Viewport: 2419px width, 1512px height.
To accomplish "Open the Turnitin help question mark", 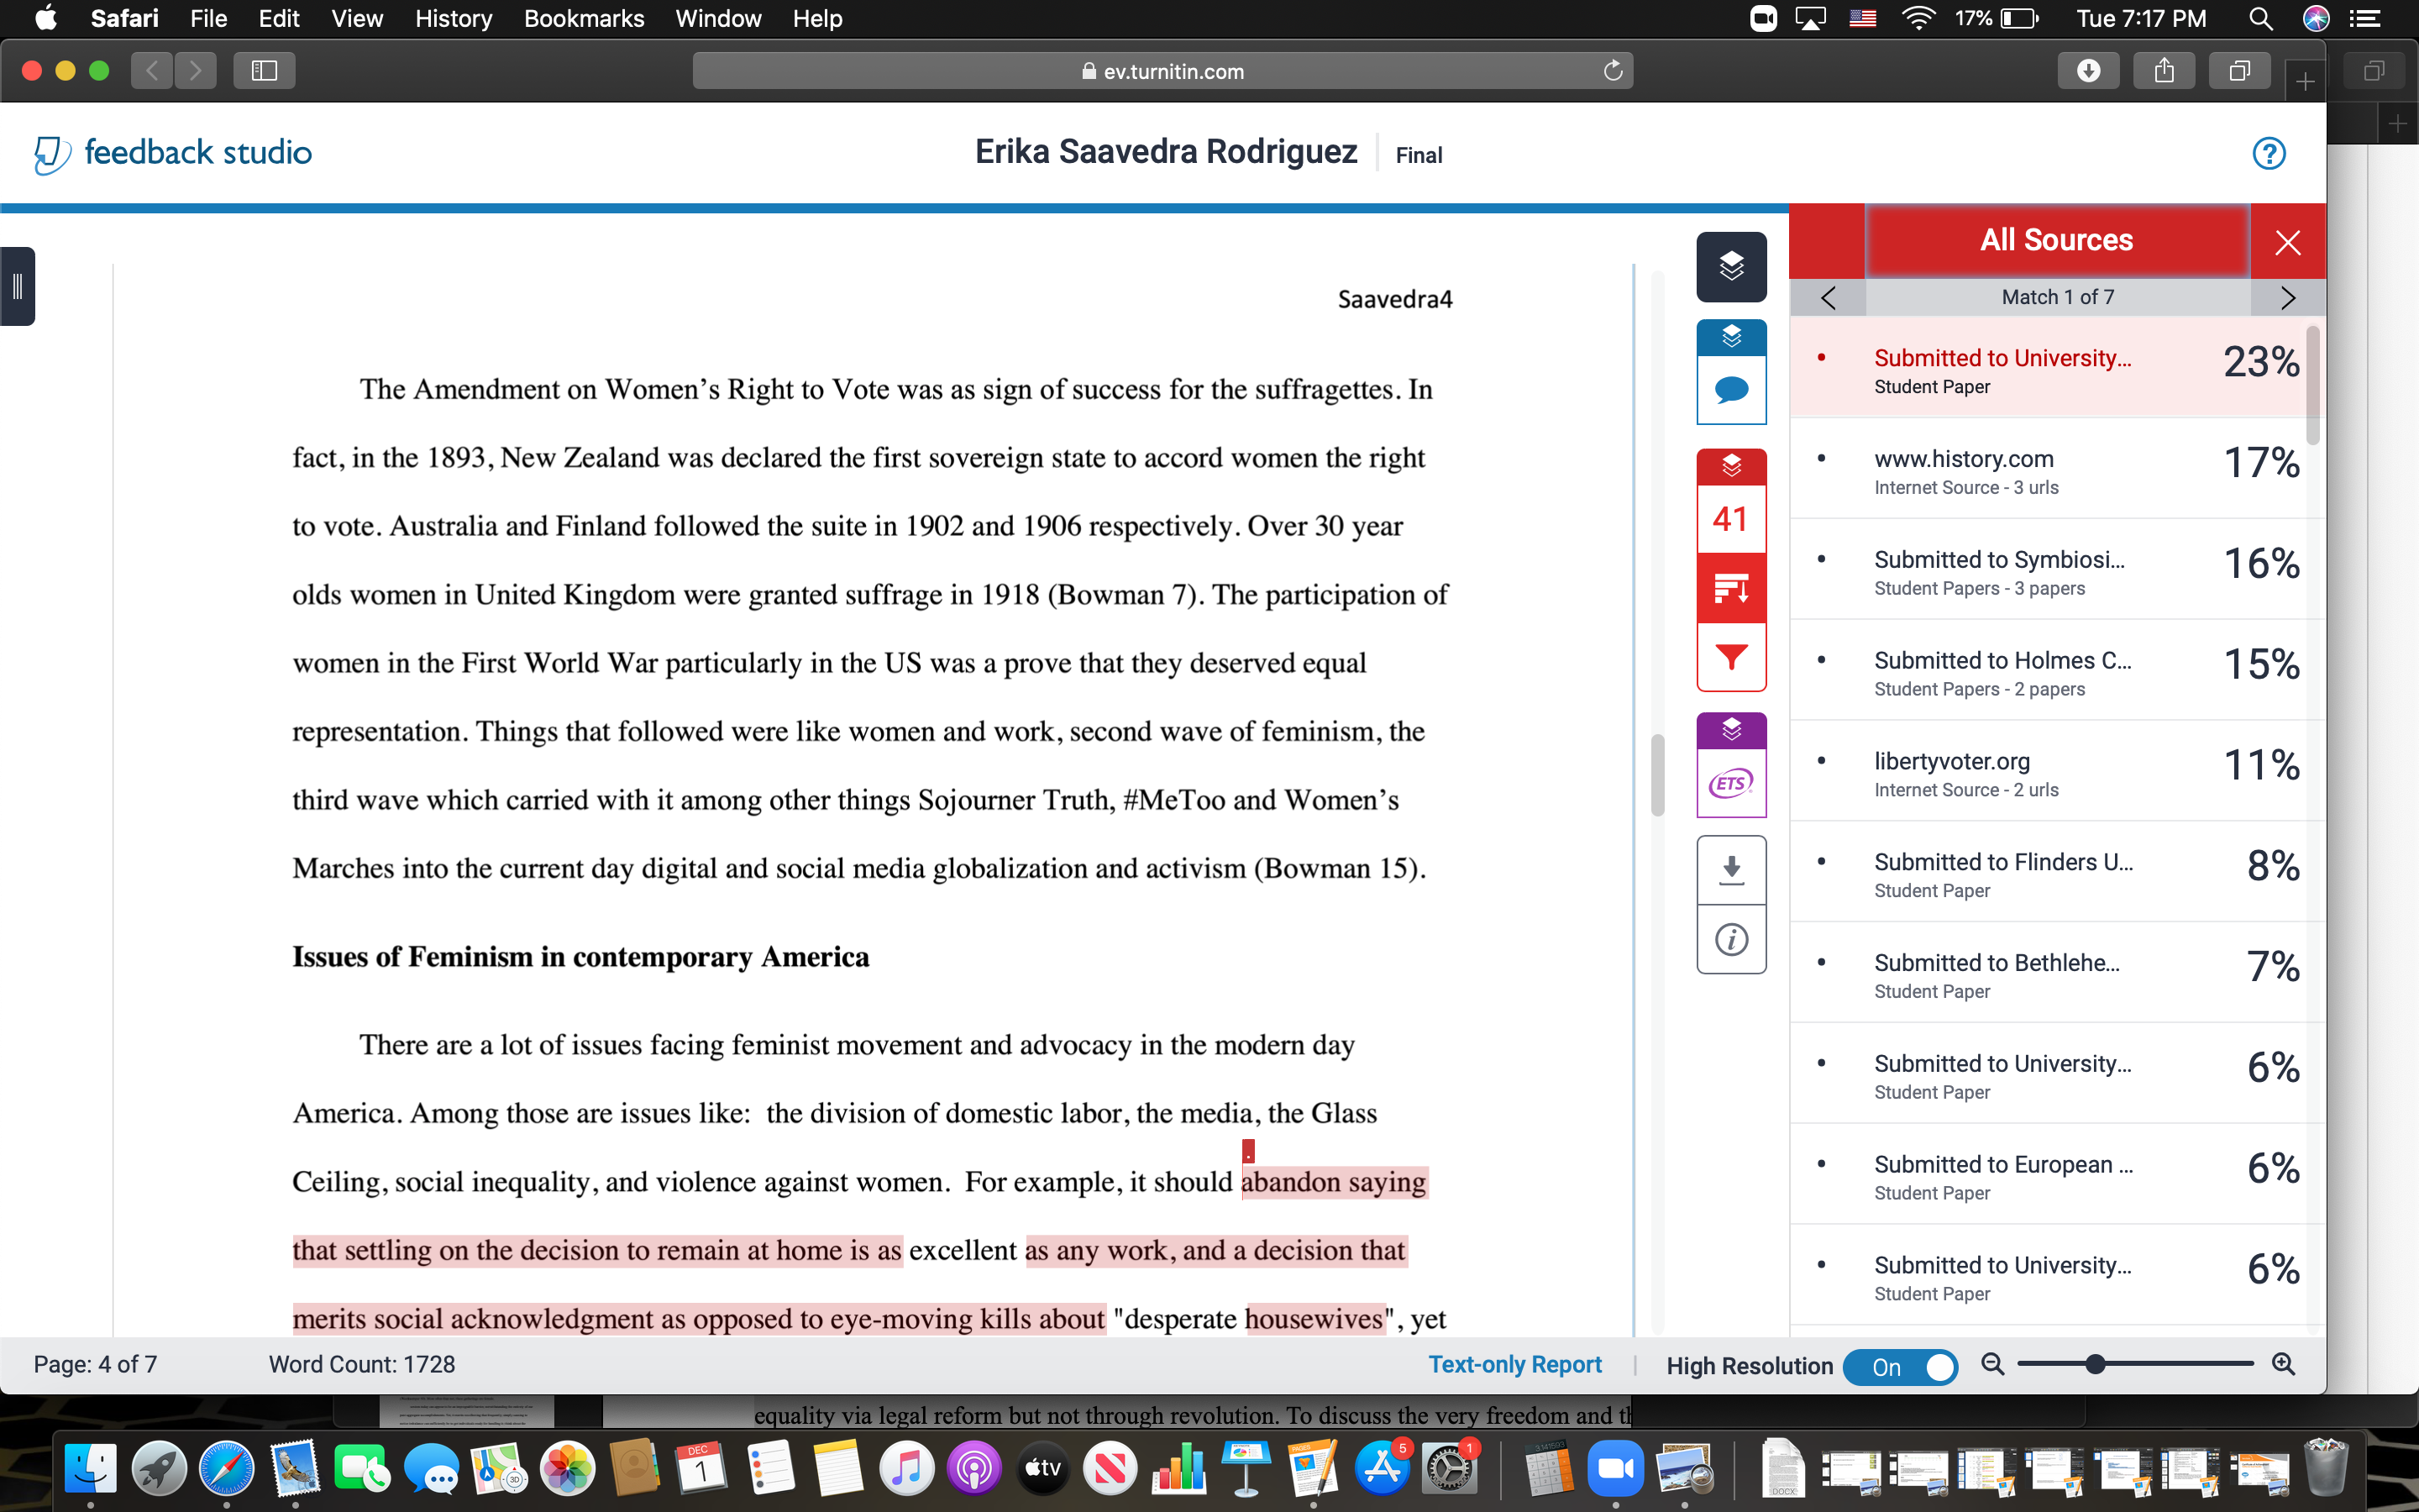I will click(x=2268, y=153).
